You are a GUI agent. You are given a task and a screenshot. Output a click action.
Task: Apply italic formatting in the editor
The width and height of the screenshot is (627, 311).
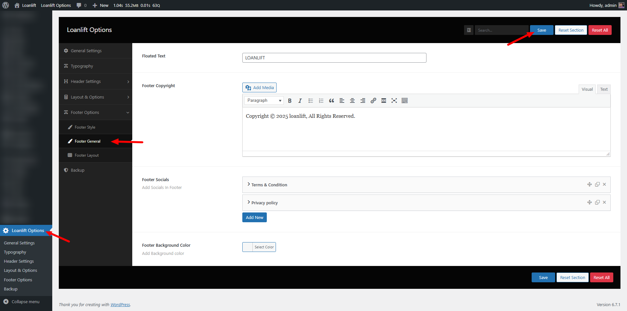click(x=300, y=101)
